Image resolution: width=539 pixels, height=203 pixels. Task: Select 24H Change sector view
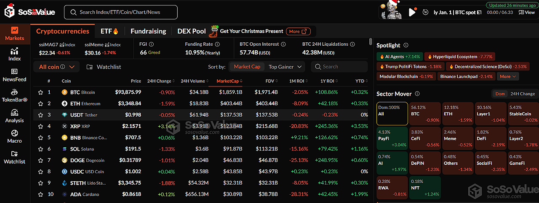(x=522, y=94)
